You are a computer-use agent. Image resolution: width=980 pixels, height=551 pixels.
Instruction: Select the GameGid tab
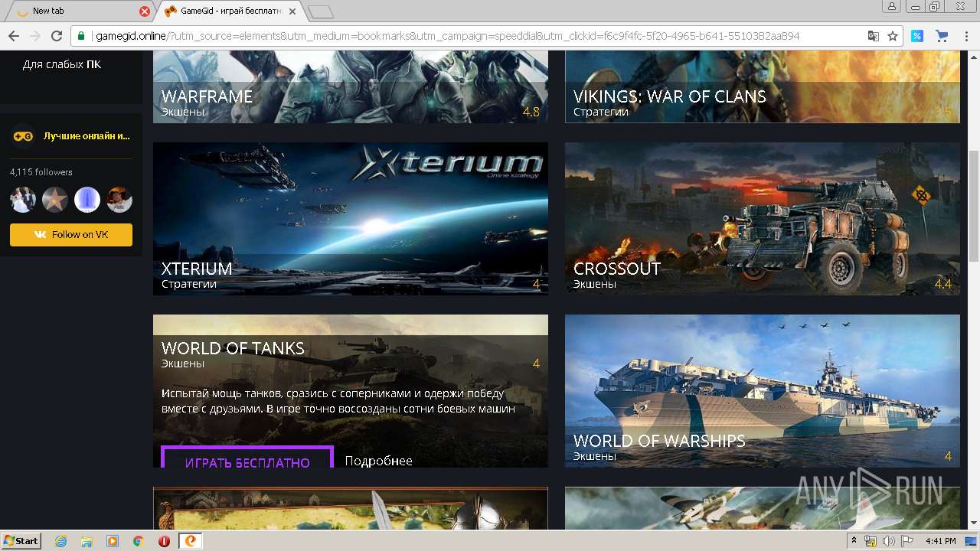230,11
